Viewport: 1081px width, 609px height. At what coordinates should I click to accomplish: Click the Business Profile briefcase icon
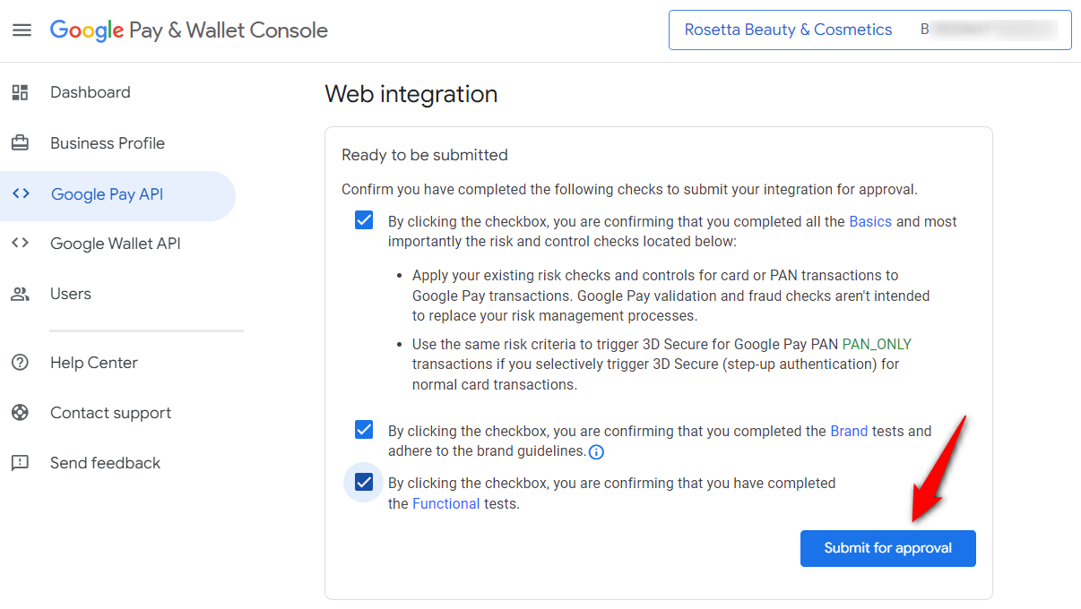(x=20, y=142)
